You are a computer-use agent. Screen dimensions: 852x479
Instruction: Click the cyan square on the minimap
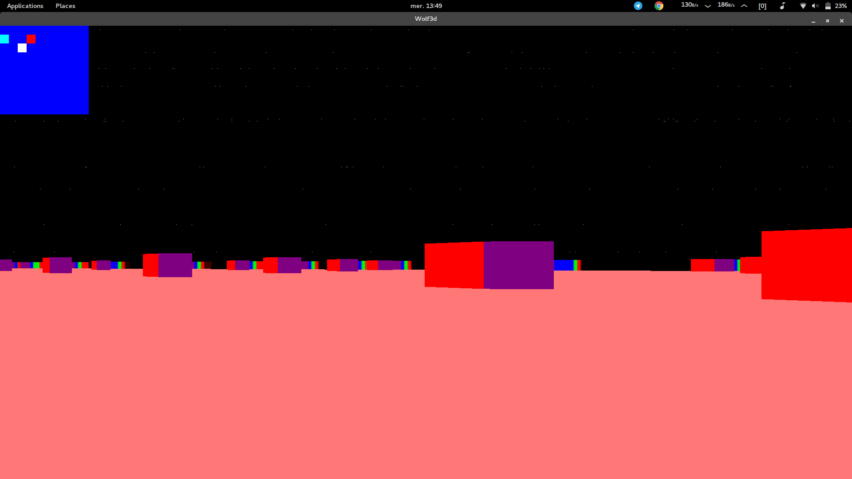pyautogui.click(x=4, y=39)
